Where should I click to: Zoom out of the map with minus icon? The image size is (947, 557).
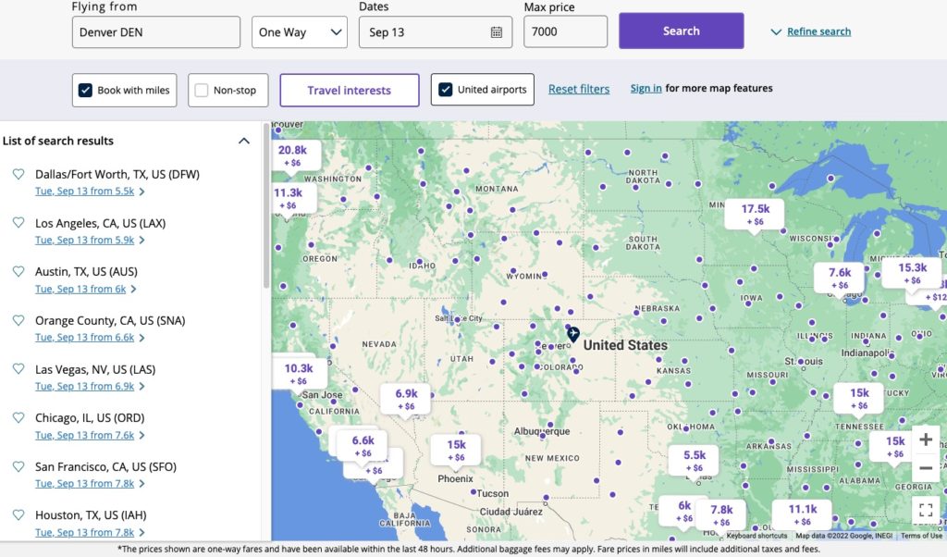pyautogui.click(x=926, y=468)
